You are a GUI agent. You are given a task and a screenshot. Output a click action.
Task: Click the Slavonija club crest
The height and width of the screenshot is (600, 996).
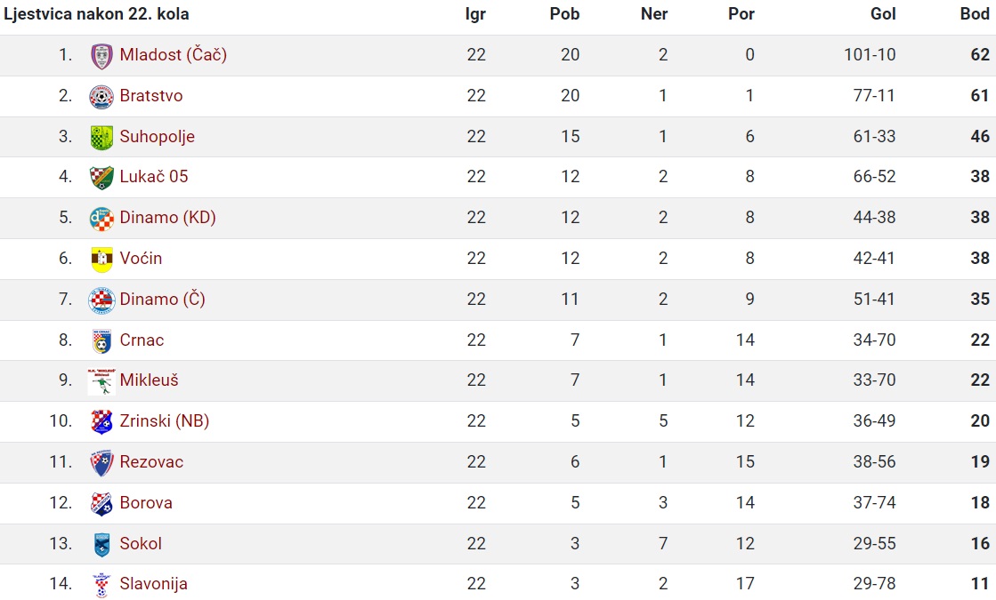[x=101, y=585]
